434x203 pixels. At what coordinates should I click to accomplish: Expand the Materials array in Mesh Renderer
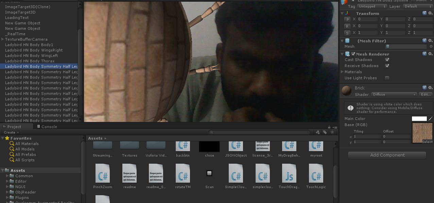pyautogui.click(x=342, y=72)
